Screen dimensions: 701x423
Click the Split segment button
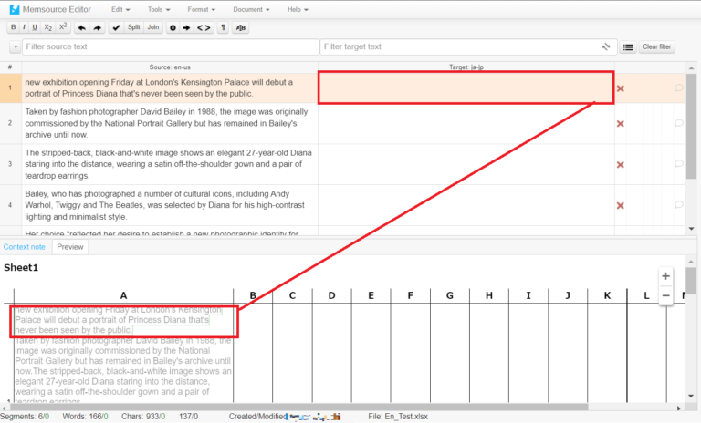click(134, 27)
